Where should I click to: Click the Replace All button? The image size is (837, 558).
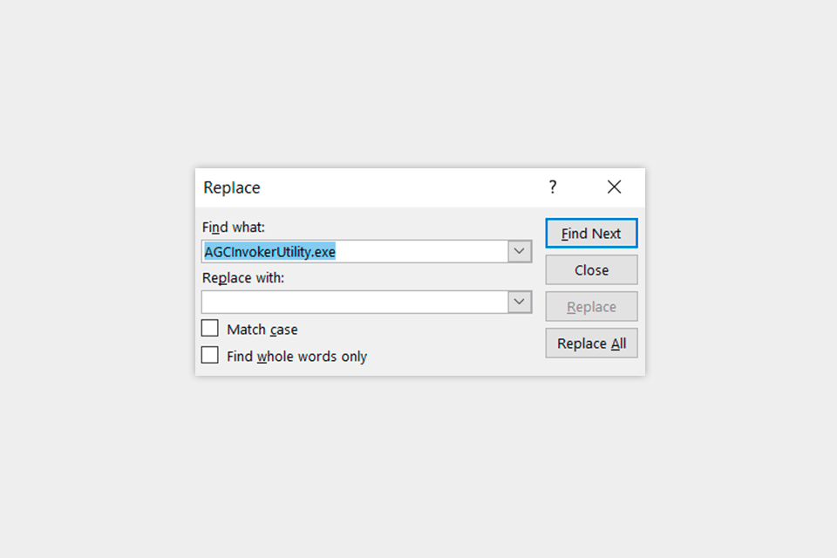[x=591, y=343]
